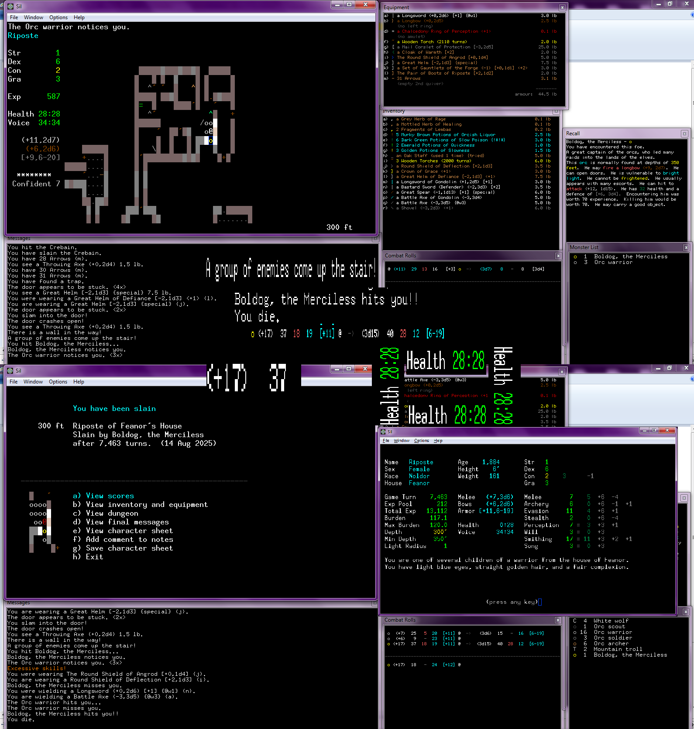Click 'a Crown of Grace' in Inventory

(x=423, y=171)
